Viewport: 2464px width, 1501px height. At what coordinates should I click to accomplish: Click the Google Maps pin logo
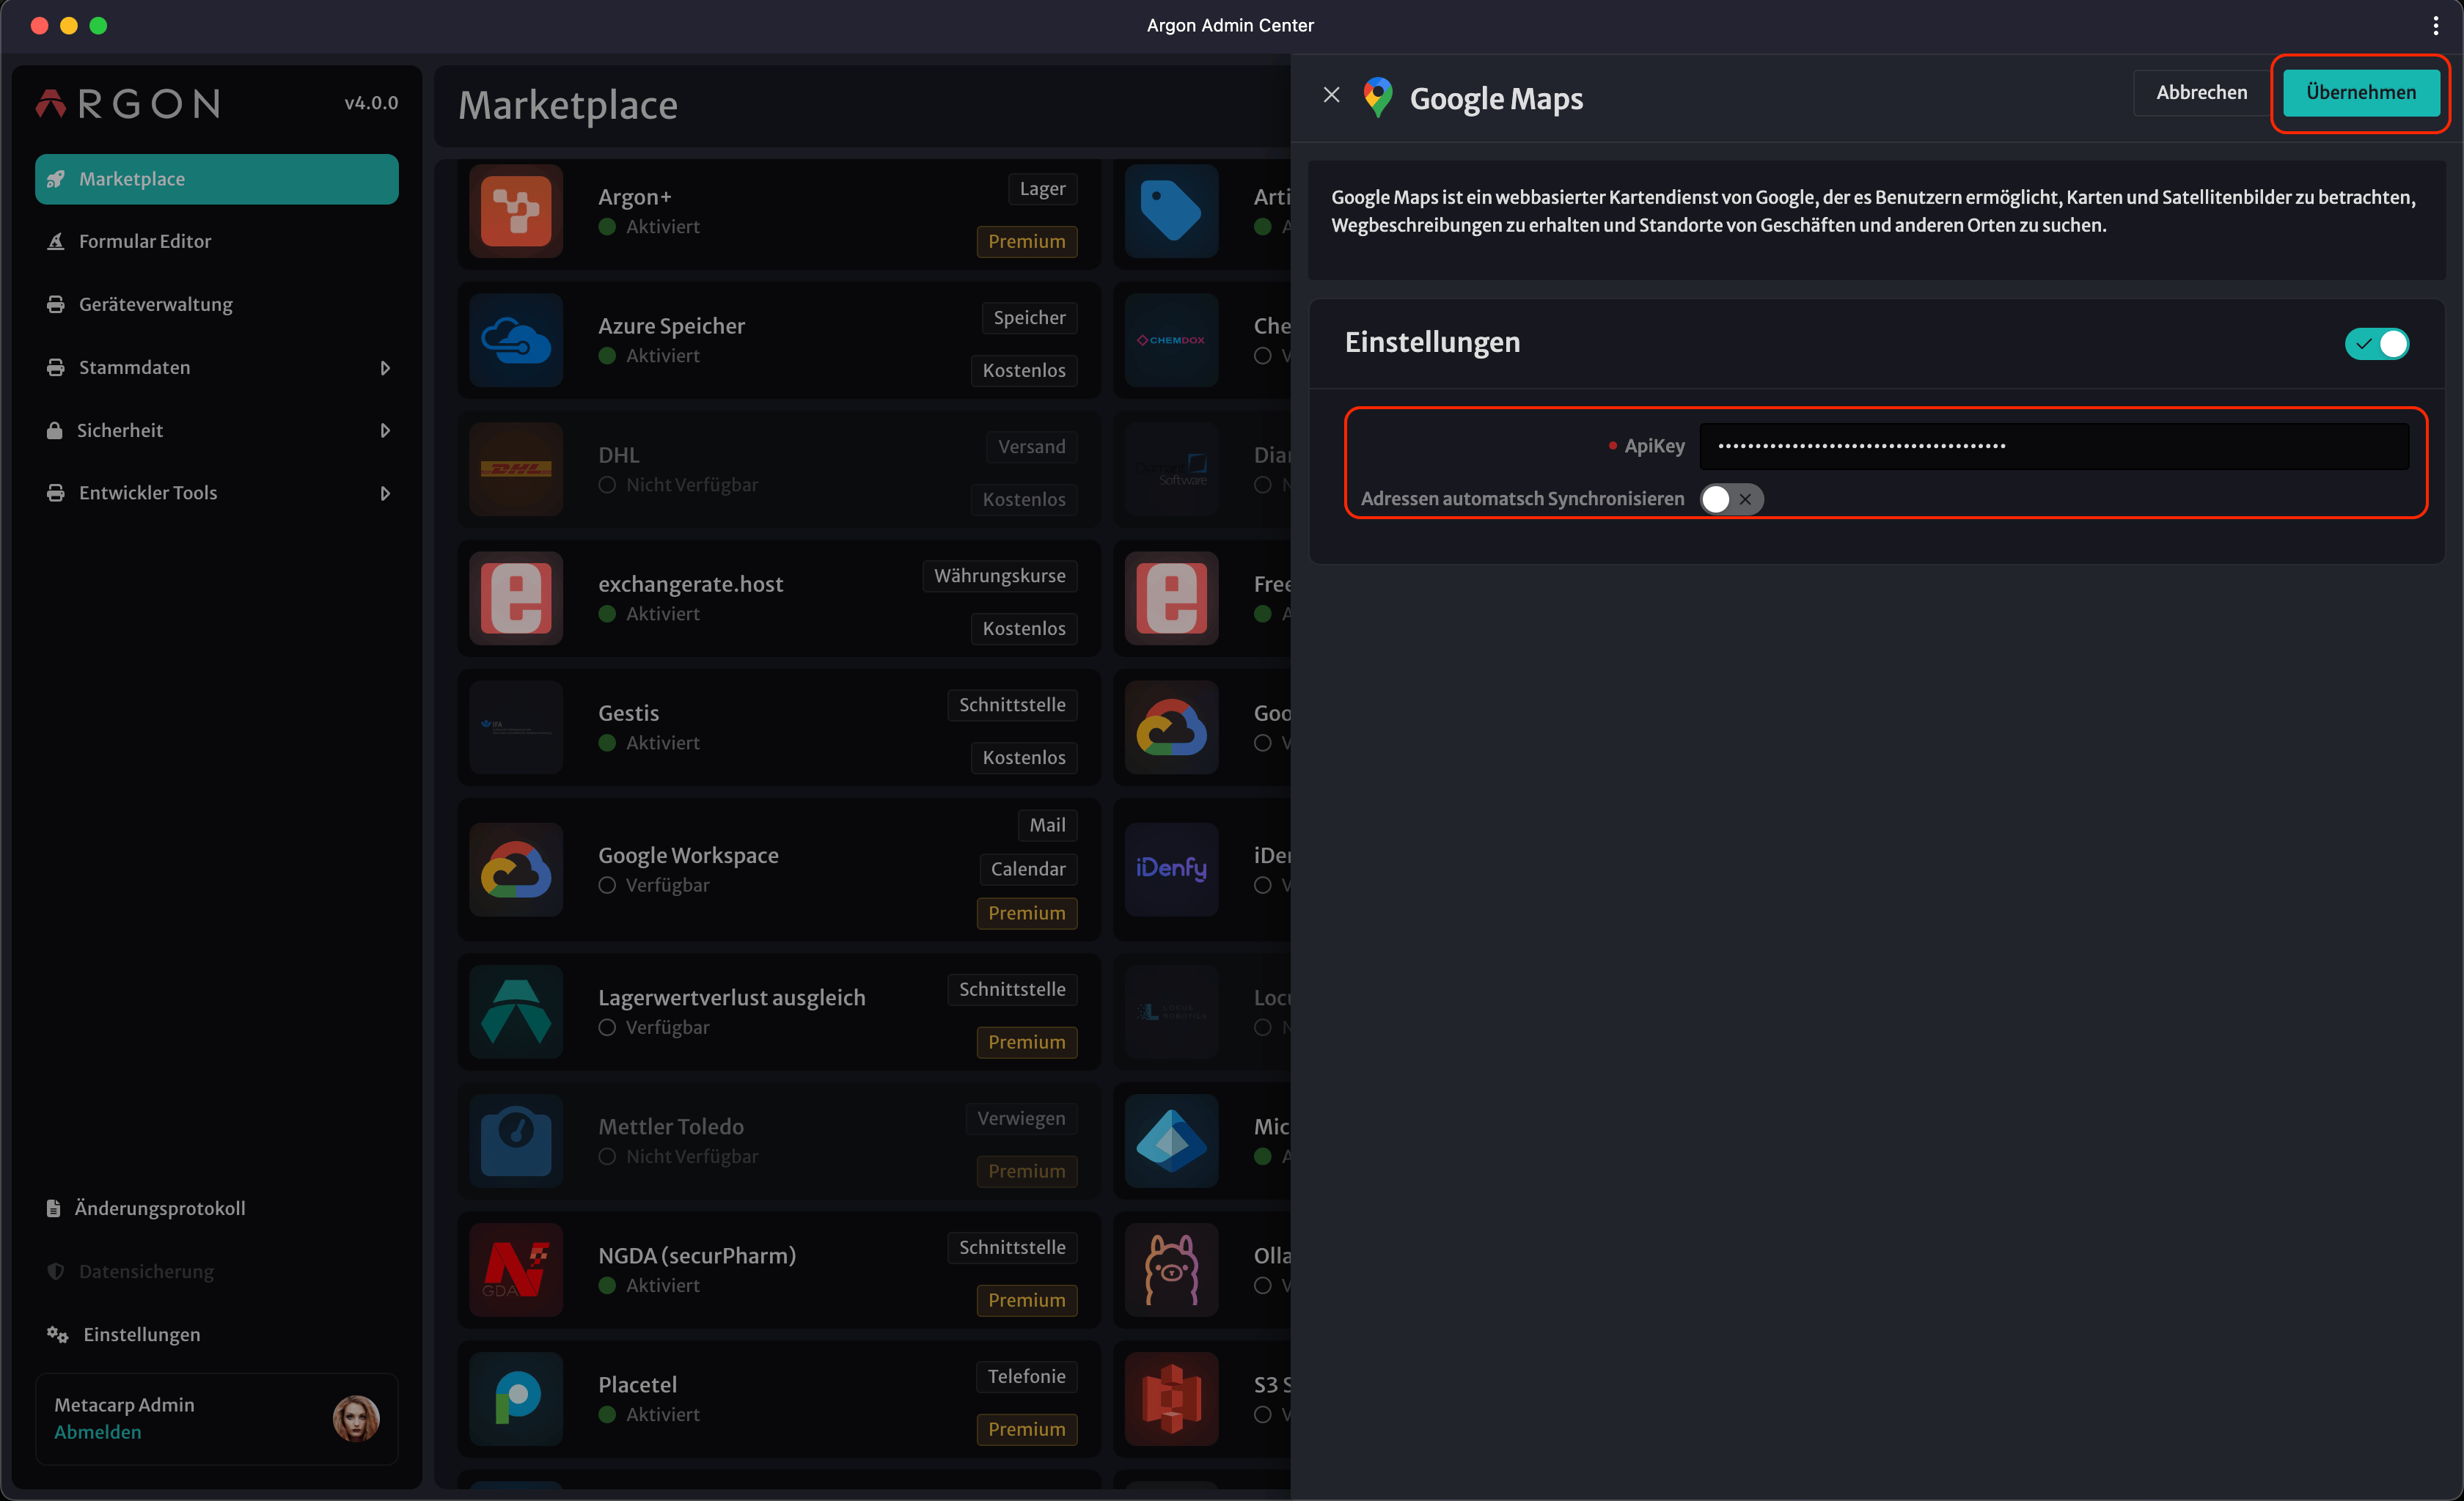(1377, 98)
